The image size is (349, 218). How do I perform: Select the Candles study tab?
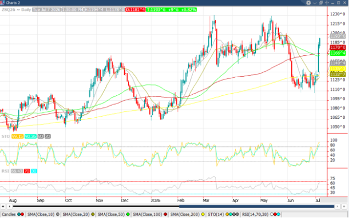coord(13,215)
